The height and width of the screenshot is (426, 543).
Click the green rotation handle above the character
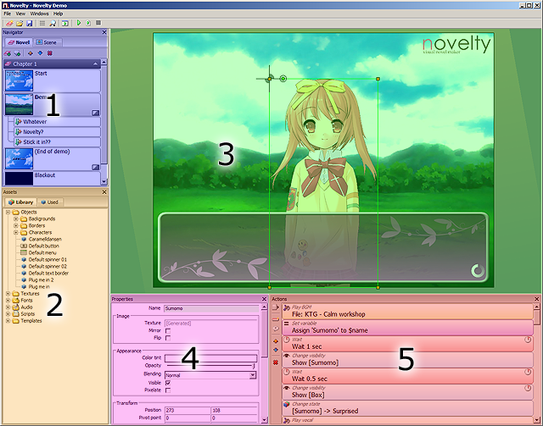[283, 79]
